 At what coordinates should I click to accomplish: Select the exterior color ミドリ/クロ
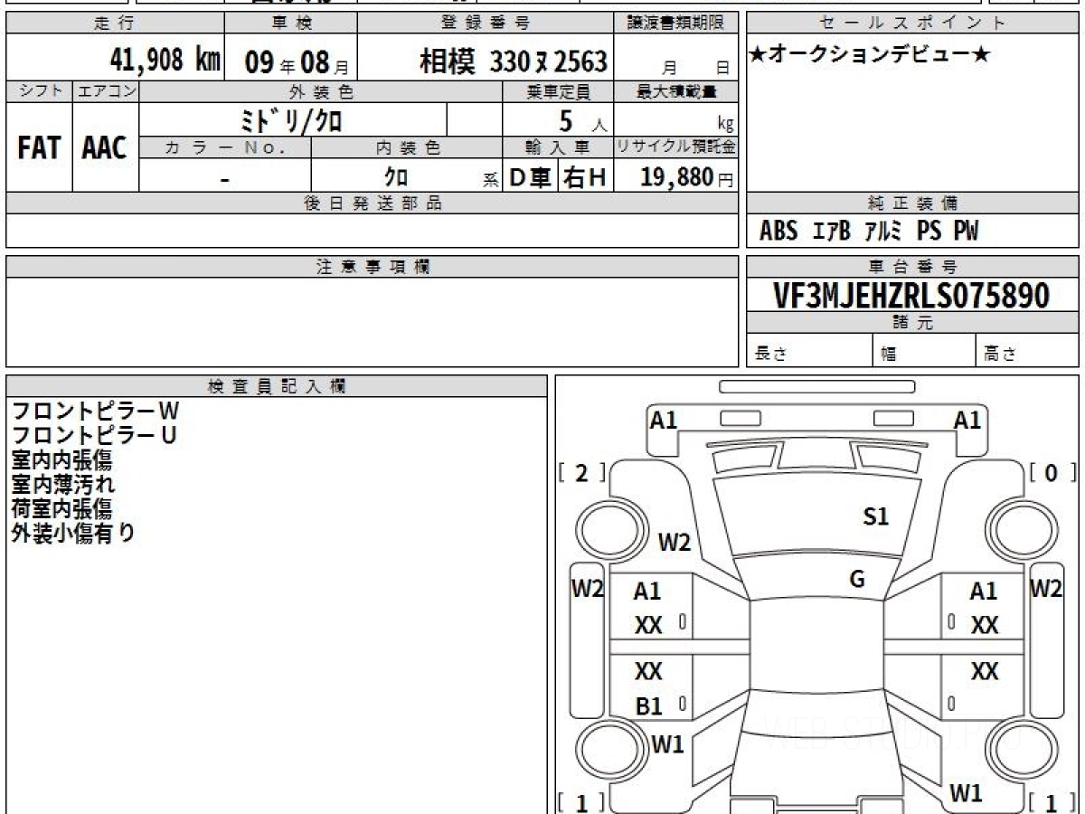click(293, 120)
